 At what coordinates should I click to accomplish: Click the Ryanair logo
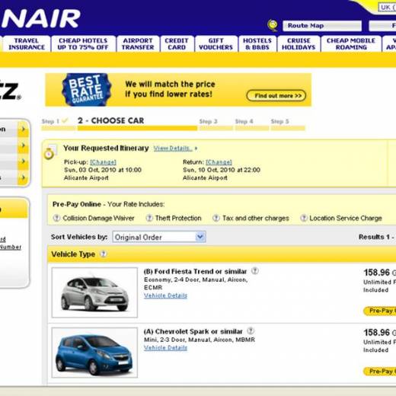(40, 18)
